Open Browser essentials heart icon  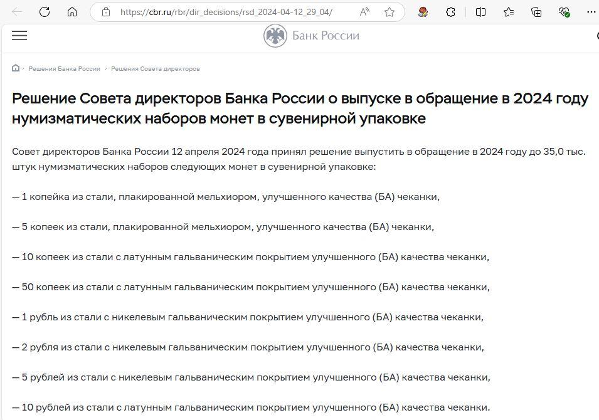coord(564,12)
